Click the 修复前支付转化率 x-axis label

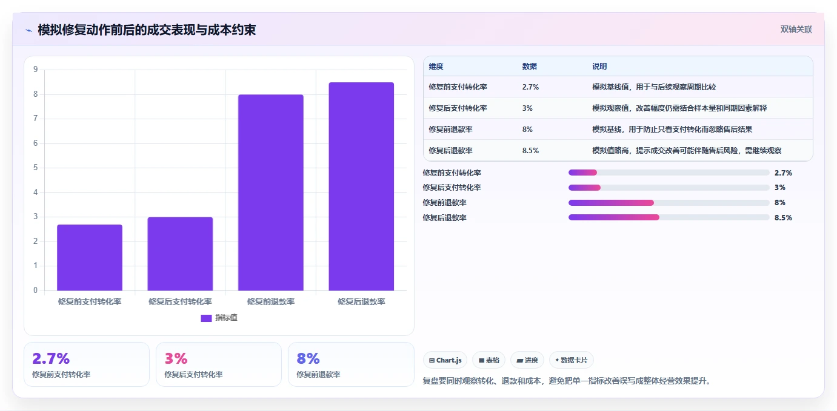(x=90, y=301)
